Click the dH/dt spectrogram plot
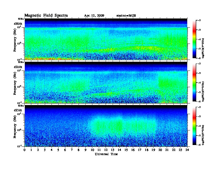 [x=106, y=39]
